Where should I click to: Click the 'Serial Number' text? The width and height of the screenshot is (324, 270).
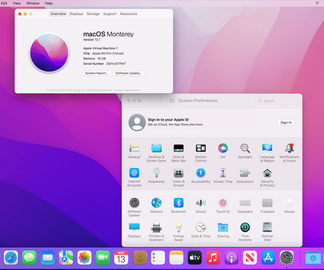coord(94,64)
